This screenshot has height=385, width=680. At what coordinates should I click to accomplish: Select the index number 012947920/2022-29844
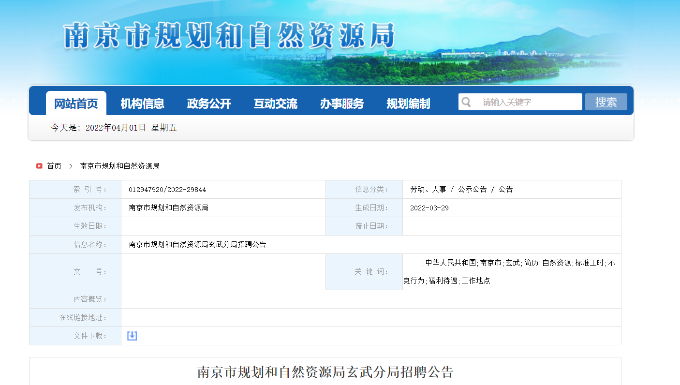pos(167,190)
